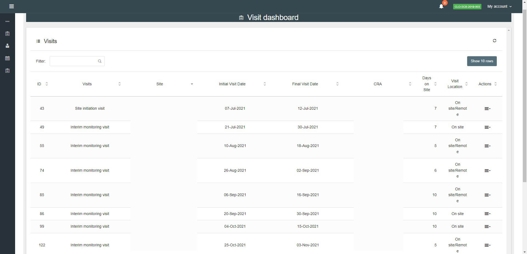527x254 pixels.
Task: Open actions menu for visit 43
Action: [x=487, y=109]
